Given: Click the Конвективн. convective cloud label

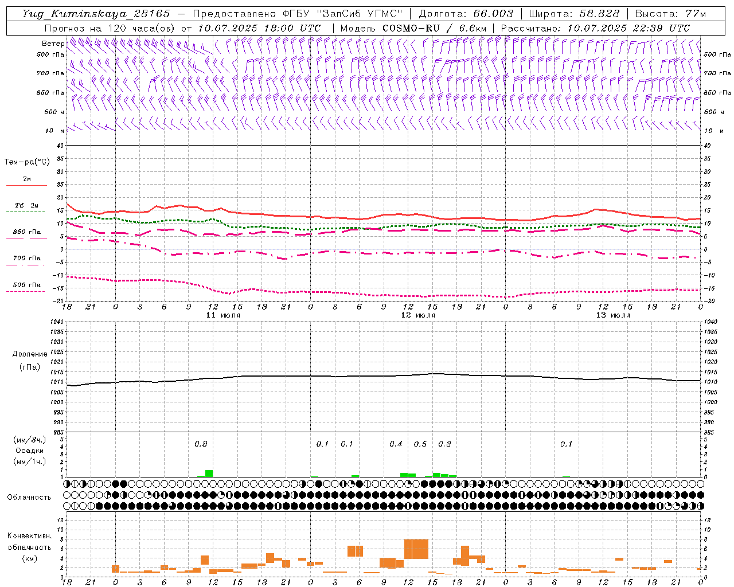Looking at the screenshot, I should click(x=30, y=536).
